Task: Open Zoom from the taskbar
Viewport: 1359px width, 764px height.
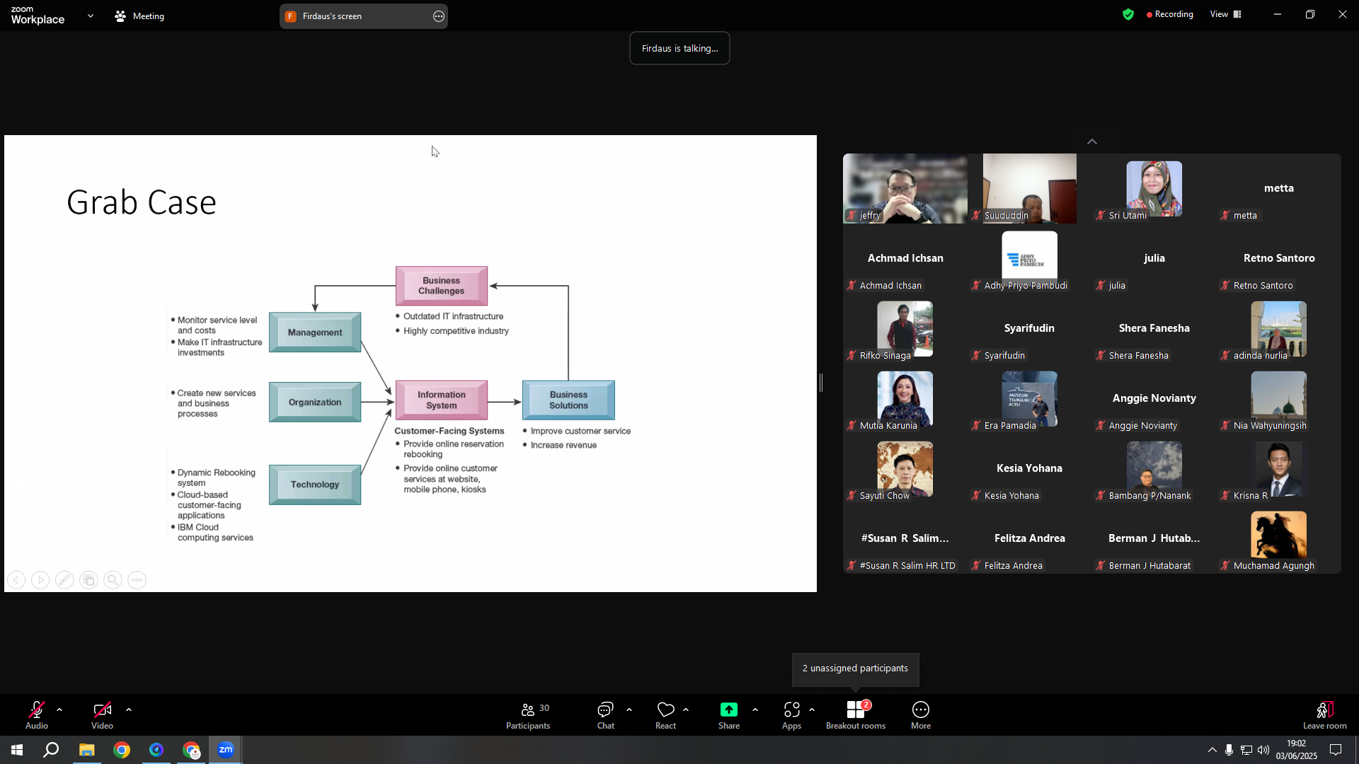Action: pos(226,750)
